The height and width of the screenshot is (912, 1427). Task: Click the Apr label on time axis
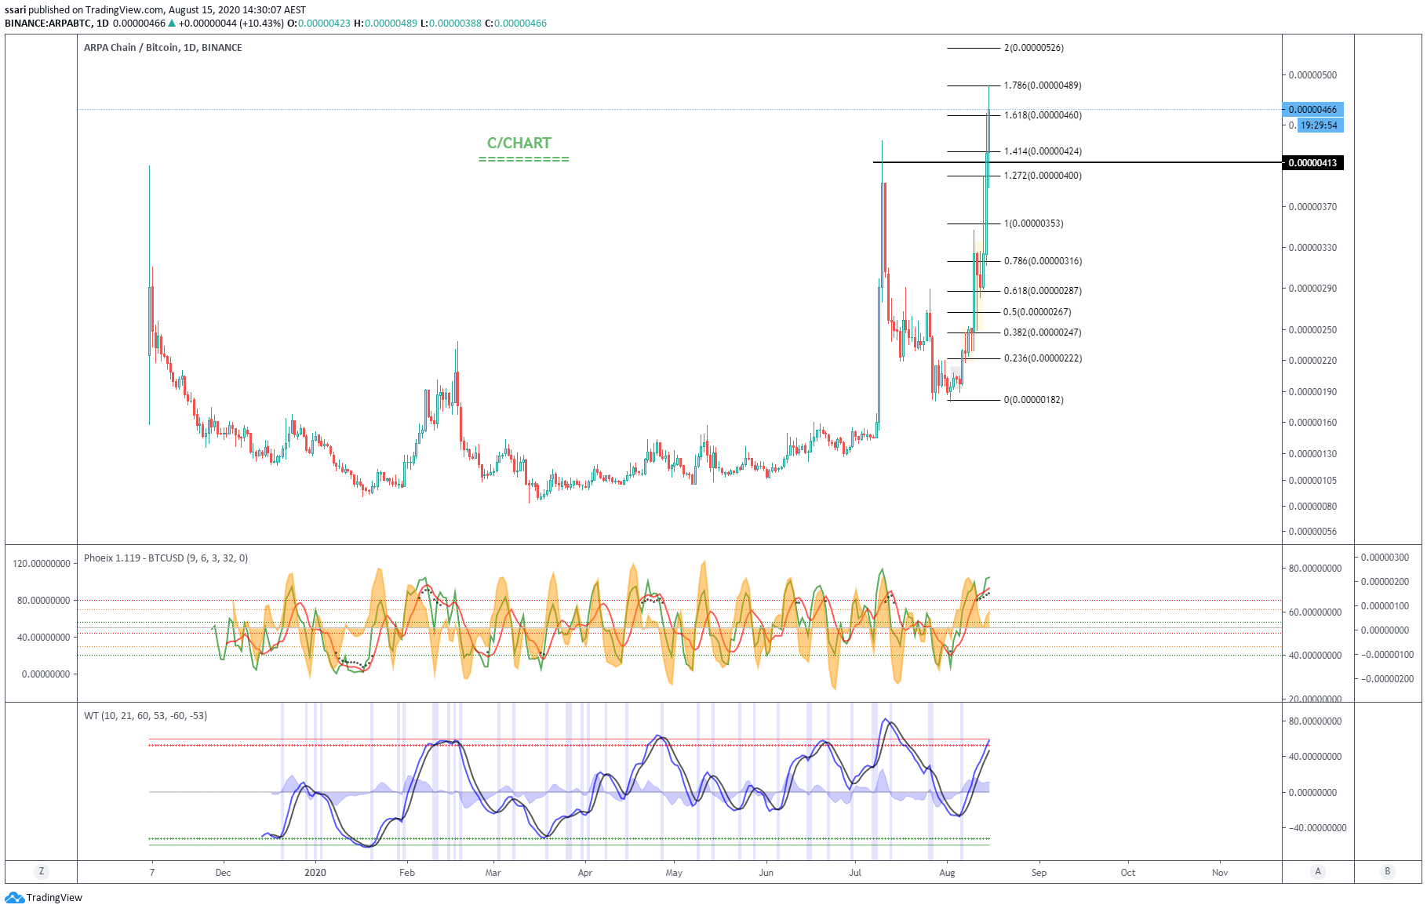[x=585, y=872]
